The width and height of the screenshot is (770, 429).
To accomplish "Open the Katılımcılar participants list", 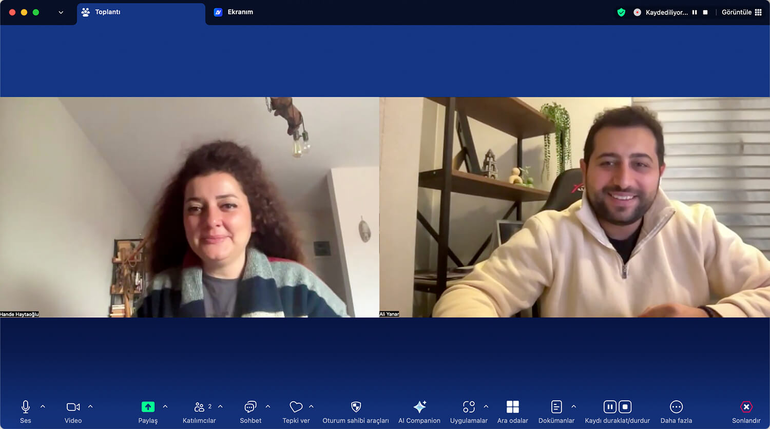I will tap(199, 407).
